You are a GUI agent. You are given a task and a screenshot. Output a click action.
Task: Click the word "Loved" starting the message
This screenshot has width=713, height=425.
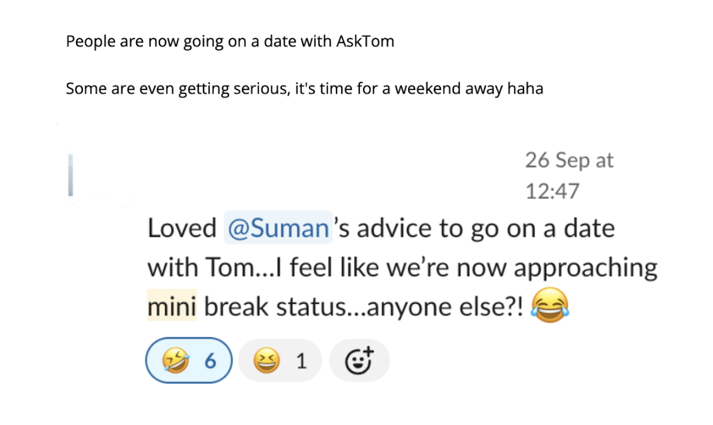[182, 228]
